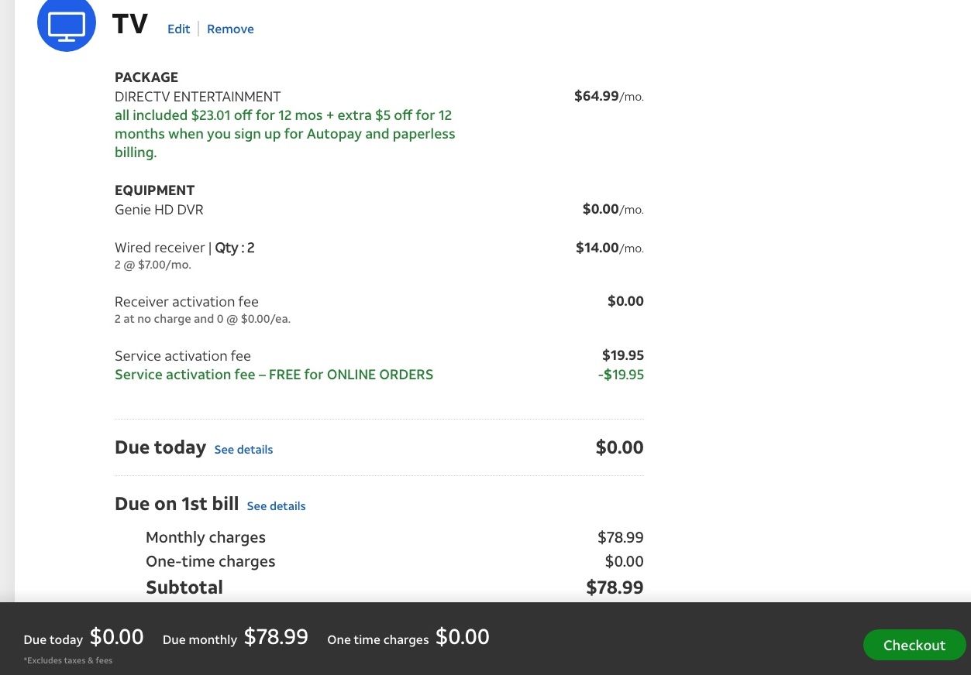Click the Subtotal $78.99 amount
This screenshot has height=675, width=971.
pyautogui.click(x=615, y=587)
